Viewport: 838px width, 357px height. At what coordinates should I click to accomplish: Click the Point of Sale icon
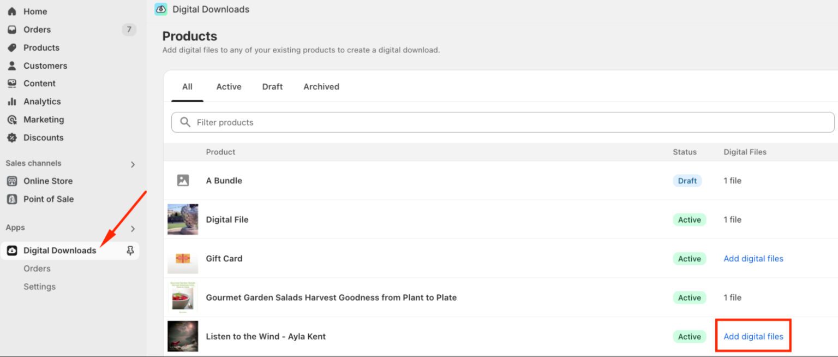pyautogui.click(x=11, y=199)
